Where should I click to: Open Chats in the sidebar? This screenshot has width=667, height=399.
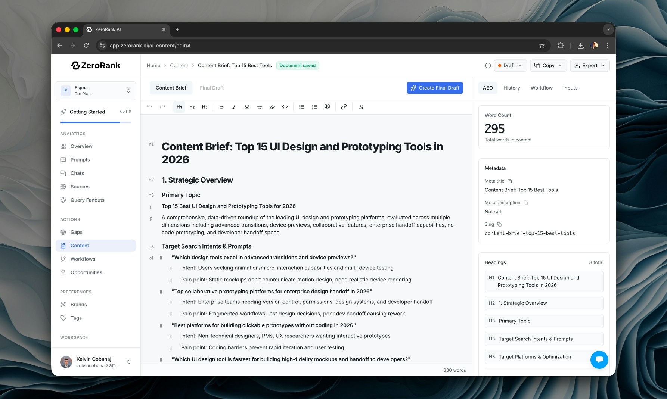(x=96, y=173)
